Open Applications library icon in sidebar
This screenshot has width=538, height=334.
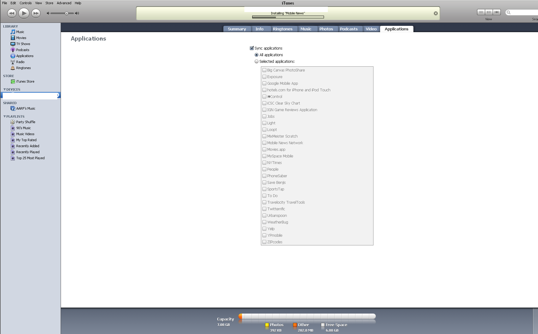[x=13, y=56]
